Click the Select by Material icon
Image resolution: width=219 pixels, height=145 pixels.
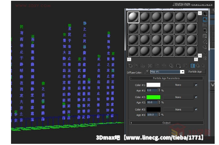(205, 53)
